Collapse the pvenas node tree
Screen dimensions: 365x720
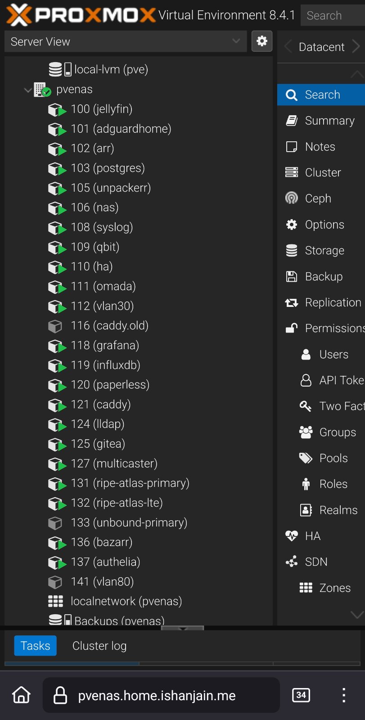click(x=28, y=90)
